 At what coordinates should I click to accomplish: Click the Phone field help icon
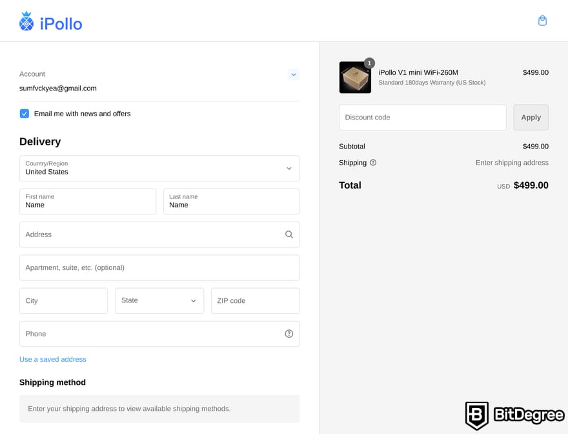[x=289, y=334]
